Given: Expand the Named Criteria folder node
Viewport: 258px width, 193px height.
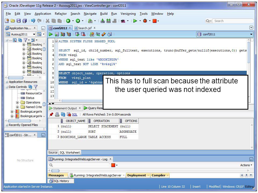Looking at the screenshot, I should pos(17,107).
